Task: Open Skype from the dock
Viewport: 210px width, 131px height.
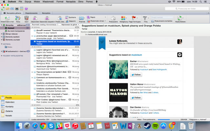Action: [x=51, y=126]
